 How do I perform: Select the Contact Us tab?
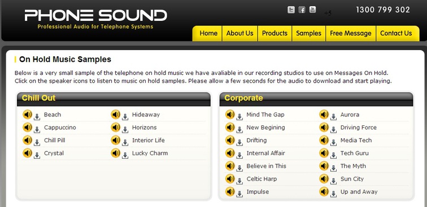(x=397, y=33)
